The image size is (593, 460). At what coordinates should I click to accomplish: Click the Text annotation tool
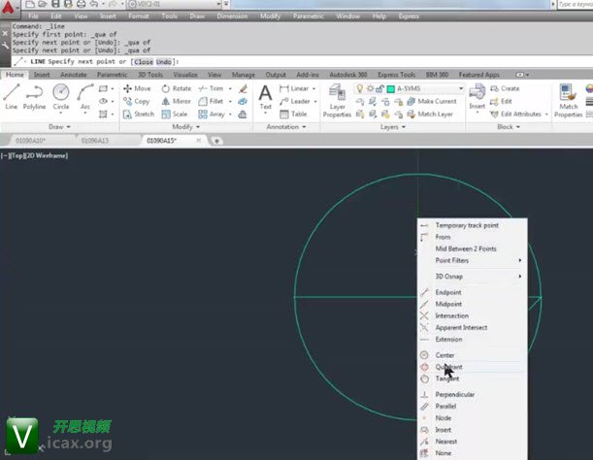point(266,97)
